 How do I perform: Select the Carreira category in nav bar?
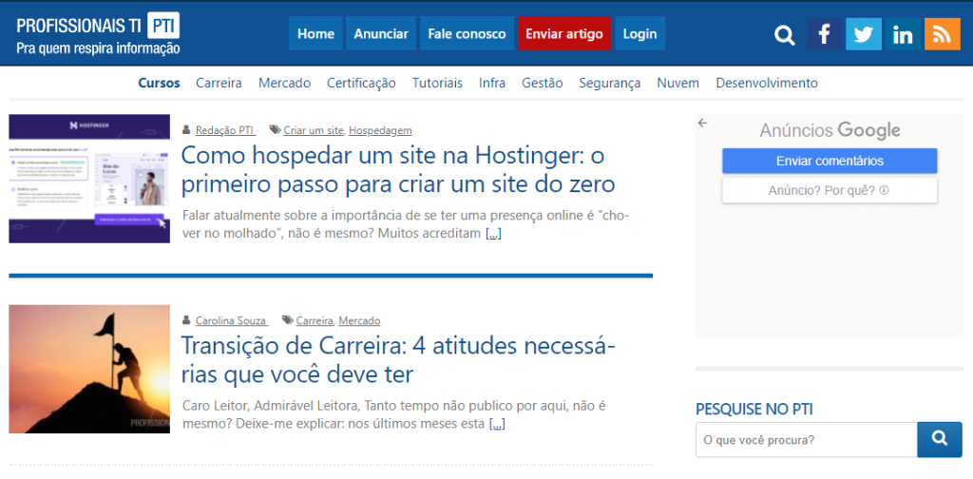[219, 83]
